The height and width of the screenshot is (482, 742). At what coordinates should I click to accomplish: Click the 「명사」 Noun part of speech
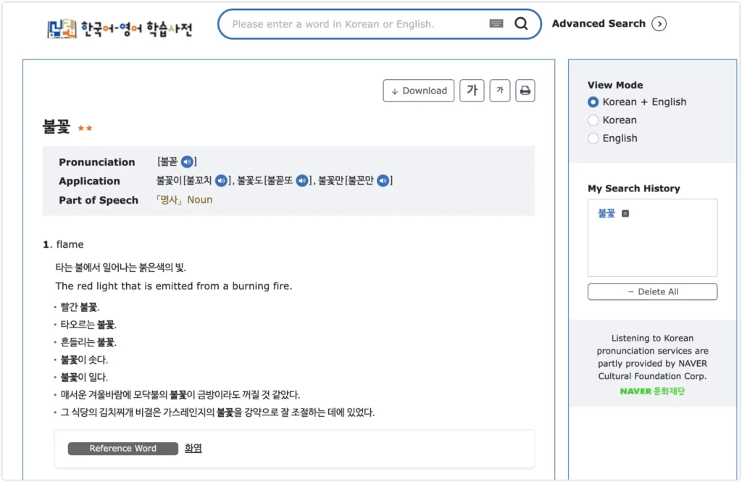click(184, 200)
